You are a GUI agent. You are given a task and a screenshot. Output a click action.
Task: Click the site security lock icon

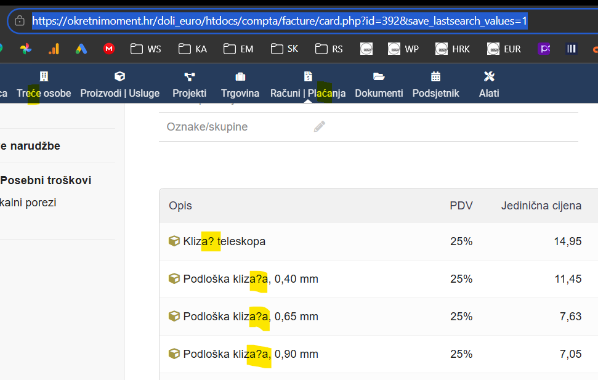click(x=20, y=21)
